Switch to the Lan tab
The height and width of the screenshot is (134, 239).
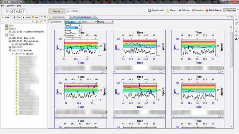point(35,17)
